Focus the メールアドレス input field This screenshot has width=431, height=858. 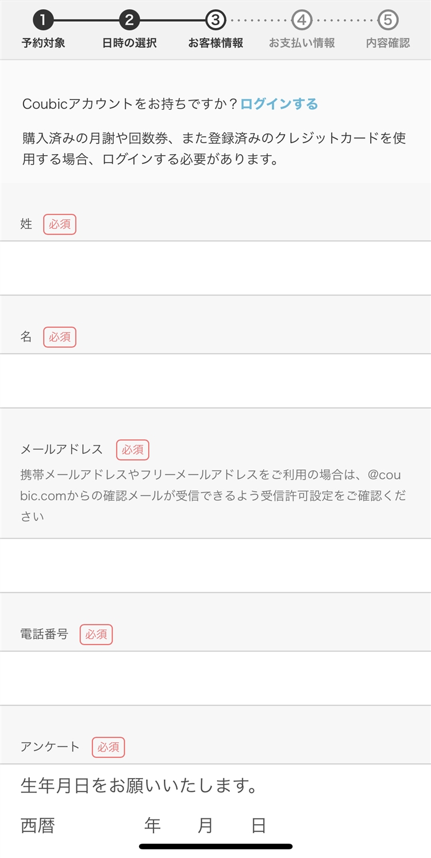tap(215, 565)
